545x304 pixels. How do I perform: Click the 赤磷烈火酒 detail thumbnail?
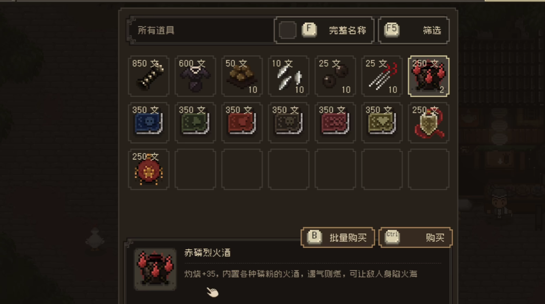pos(155,269)
